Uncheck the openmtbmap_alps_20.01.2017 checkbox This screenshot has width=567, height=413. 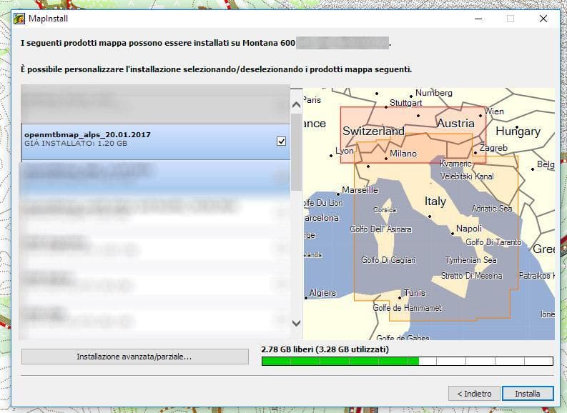281,141
